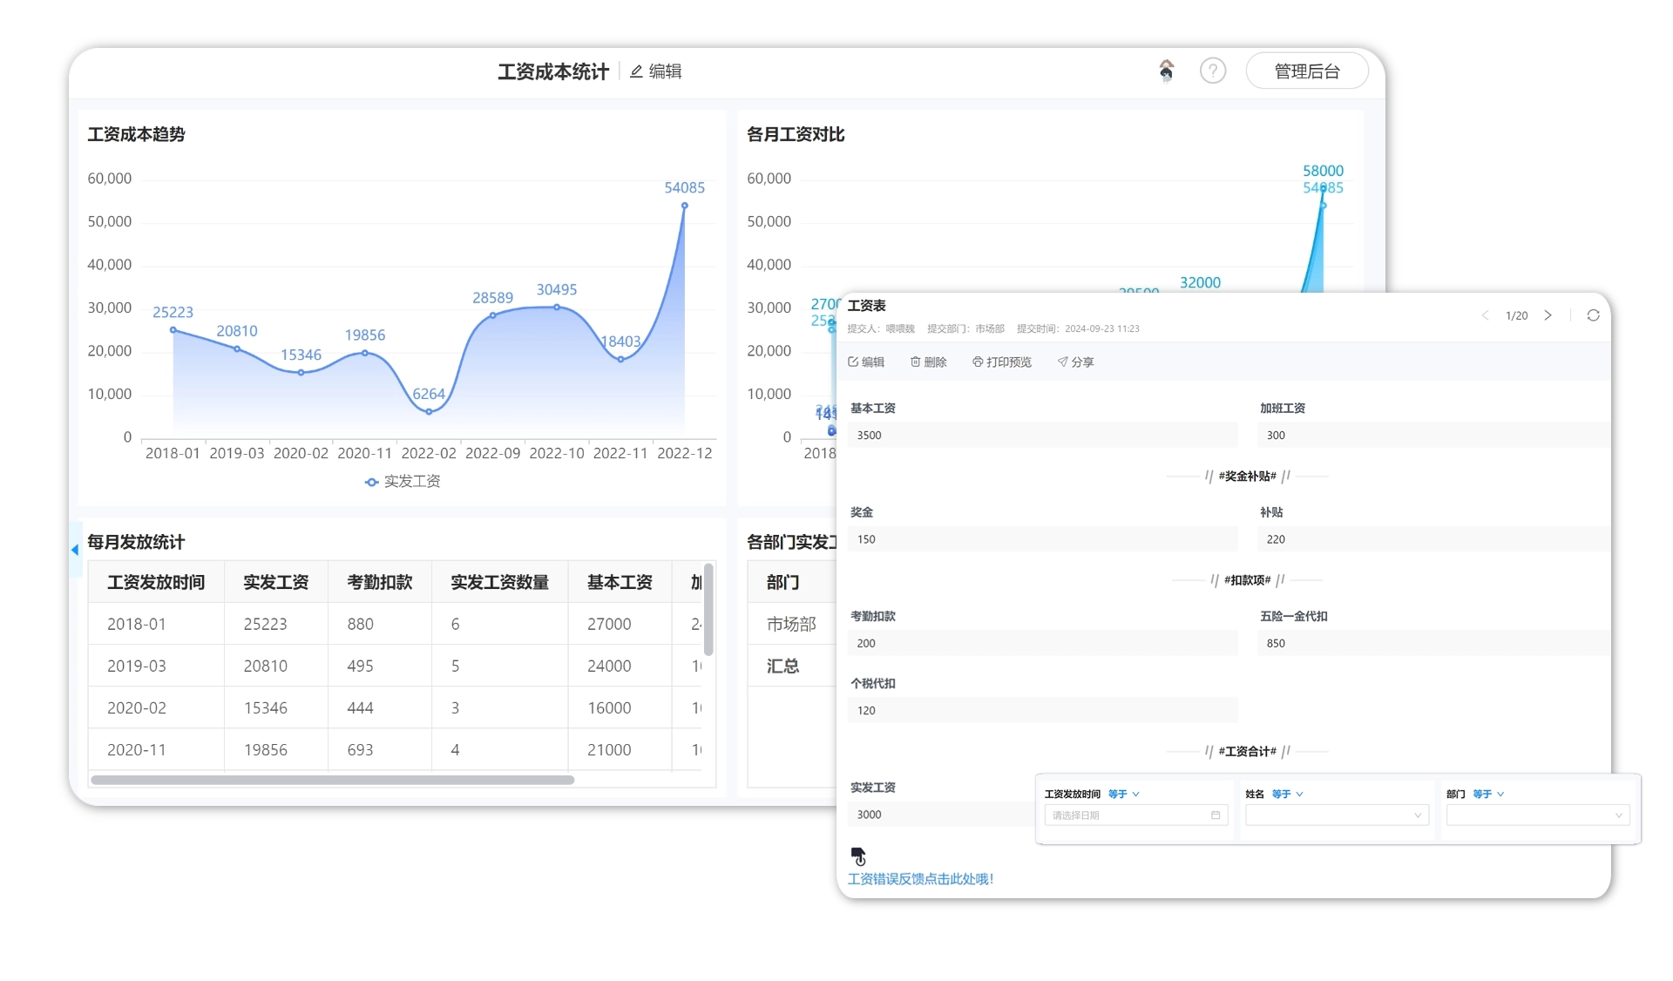Click 编辑 in the 工资表 toolbar
The width and height of the screenshot is (1673, 981).
point(866,362)
